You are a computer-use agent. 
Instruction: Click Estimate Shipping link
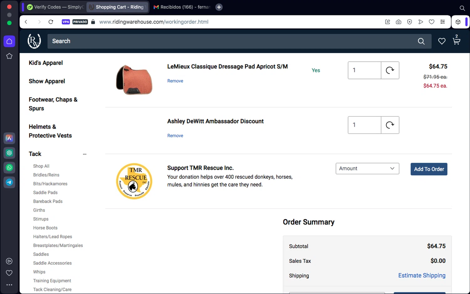(422, 276)
